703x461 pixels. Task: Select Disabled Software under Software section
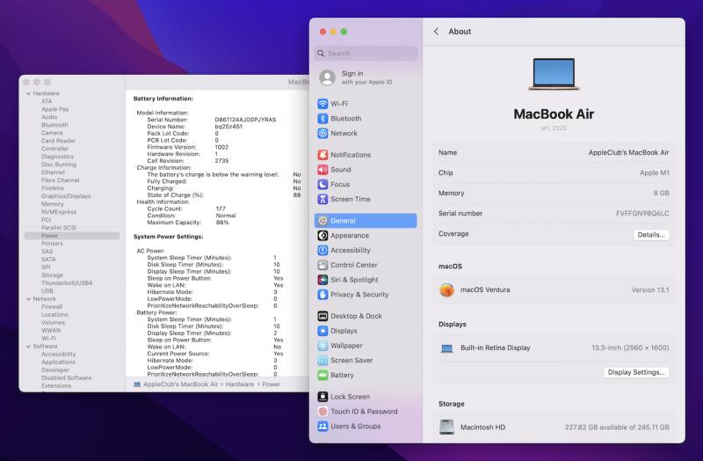click(x=67, y=378)
